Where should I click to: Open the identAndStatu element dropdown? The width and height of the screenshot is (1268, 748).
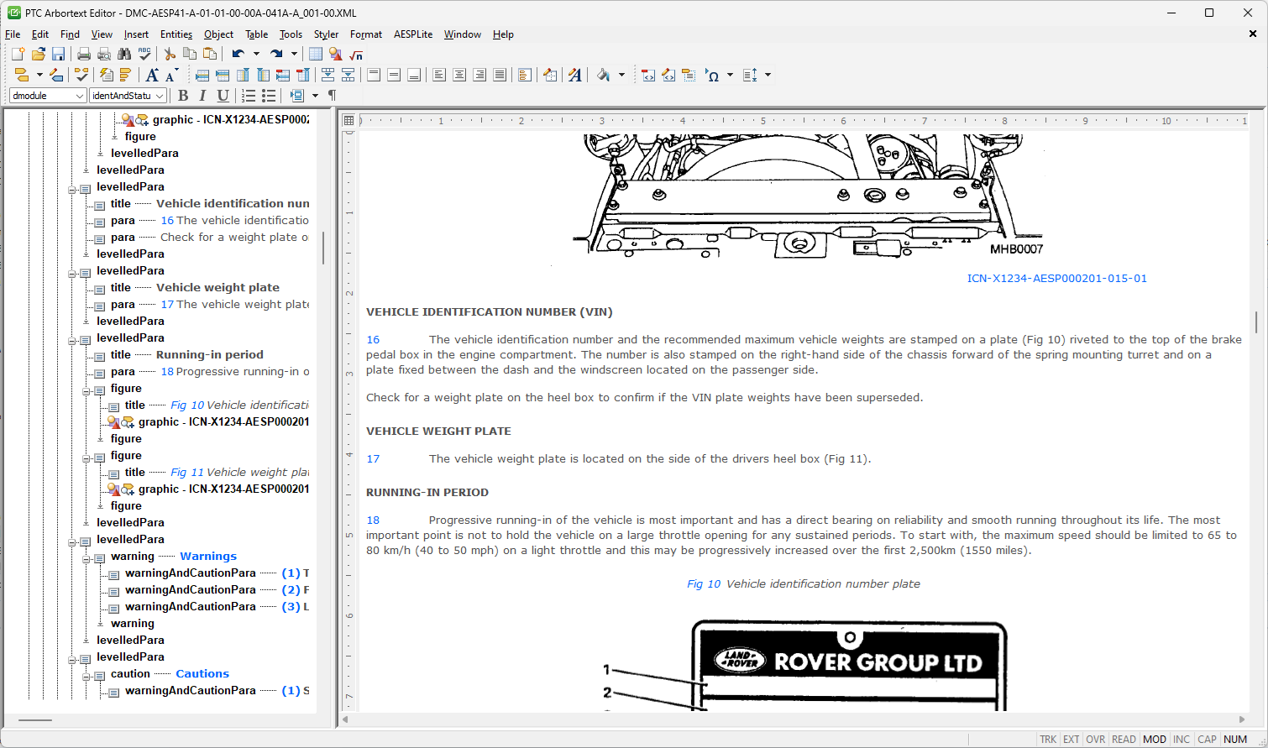coord(159,96)
